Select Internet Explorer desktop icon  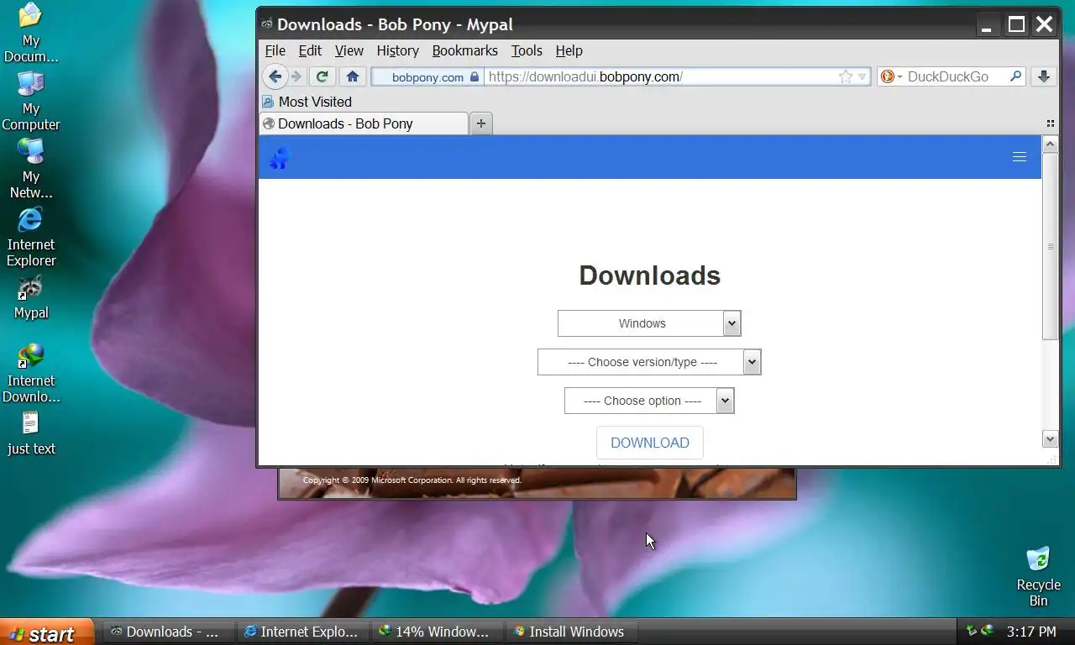(x=31, y=237)
